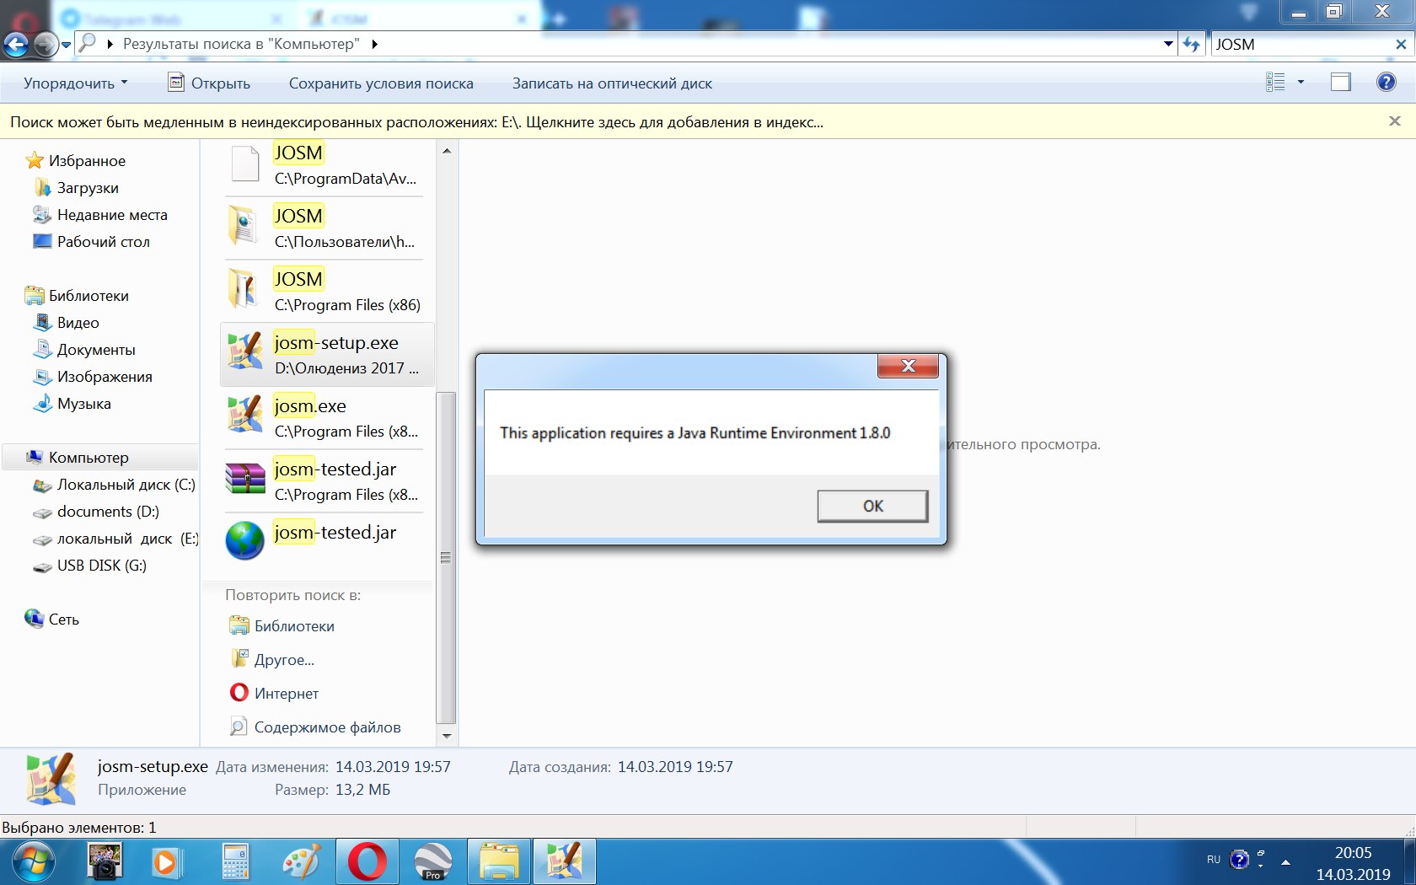Repeat search in Интернет
1416x885 pixels.
pyautogui.click(x=275, y=693)
